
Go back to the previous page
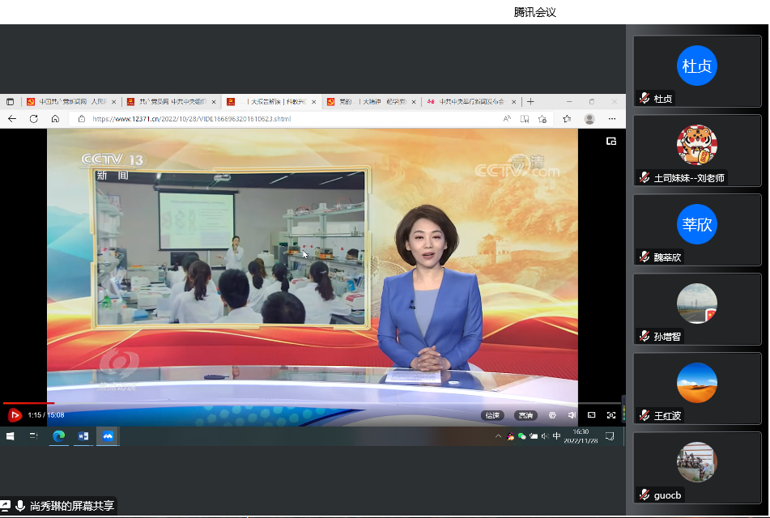pos(12,119)
